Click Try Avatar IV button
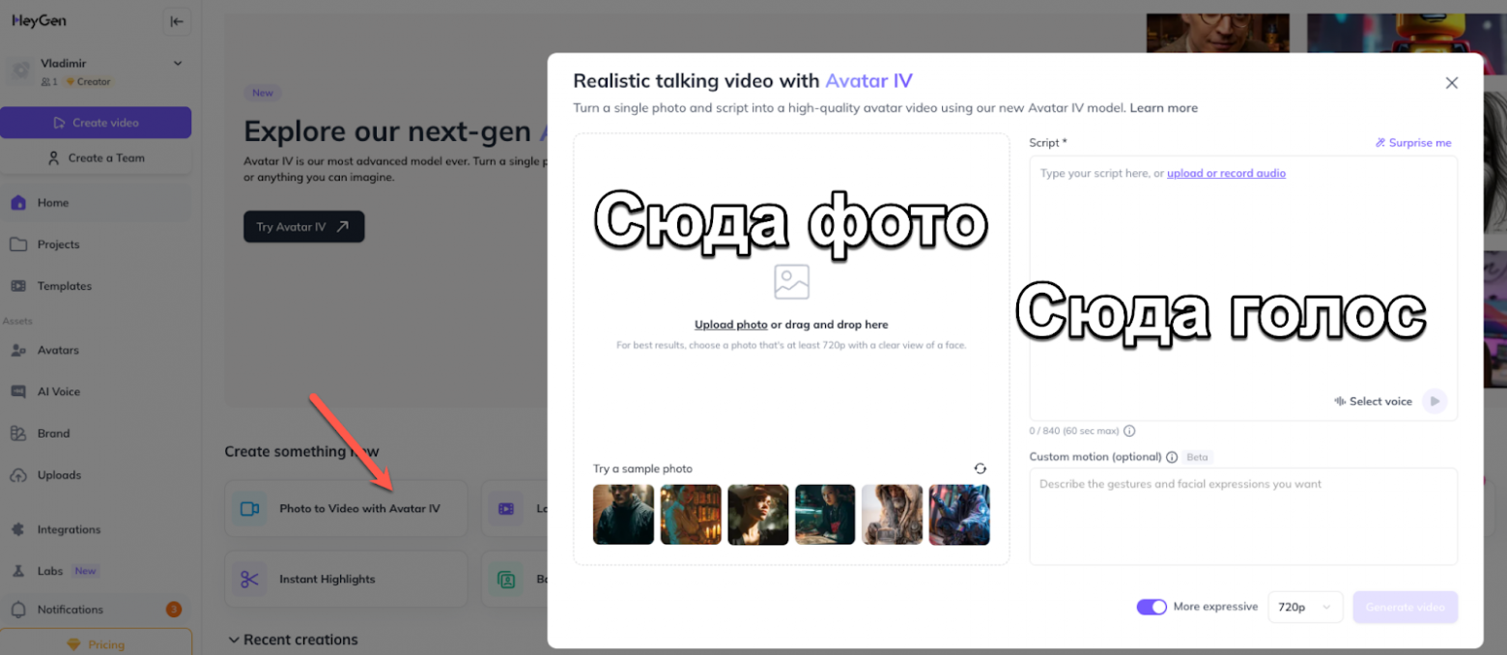The width and height of the screenshot is (1507, 655). pyautogui.click(x=303, y=227)
